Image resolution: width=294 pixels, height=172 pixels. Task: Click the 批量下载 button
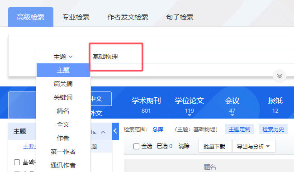coord(215,146)
